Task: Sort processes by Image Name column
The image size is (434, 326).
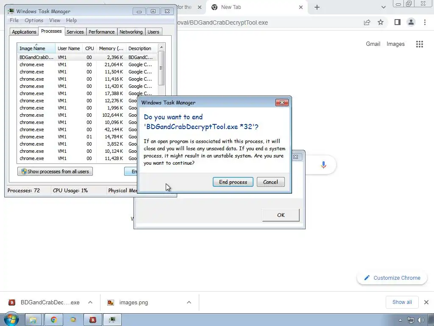Action: (x=36, y=48)
